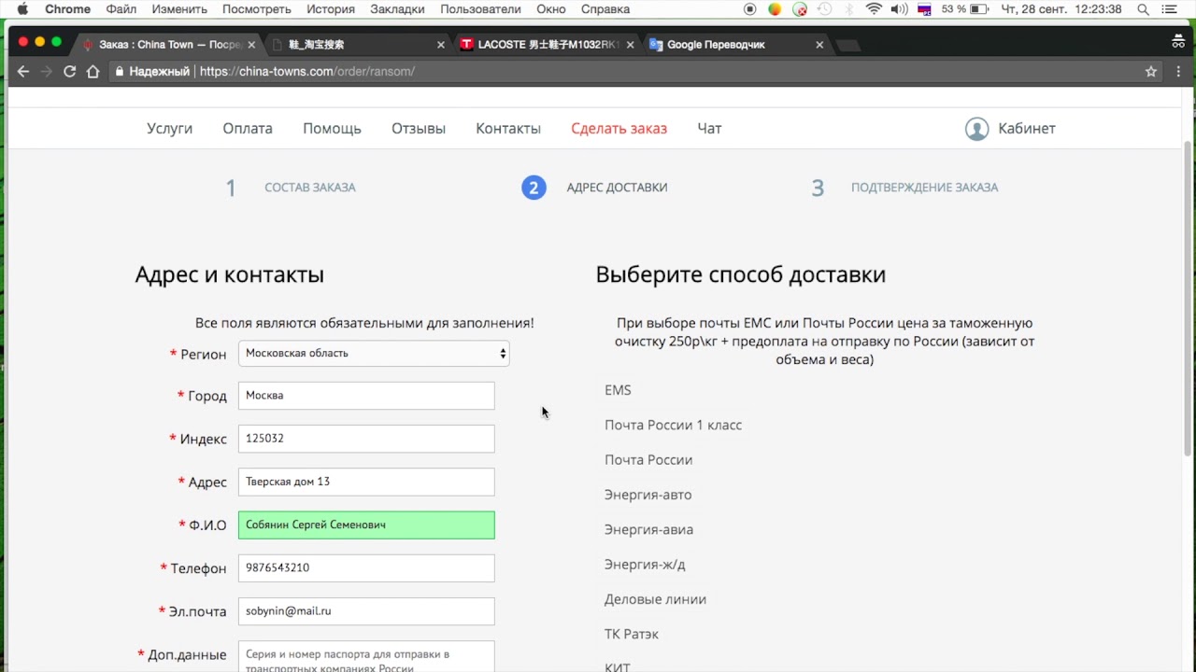
Task: Click the page vertical scrollbar
Action: tap(1189, 299)
